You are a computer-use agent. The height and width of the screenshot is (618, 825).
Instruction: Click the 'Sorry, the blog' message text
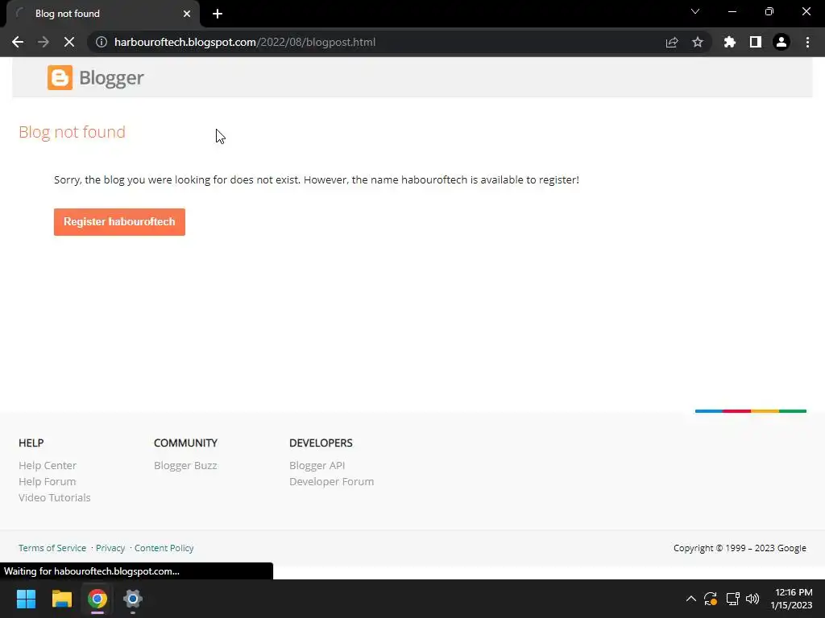pos(316,179)
